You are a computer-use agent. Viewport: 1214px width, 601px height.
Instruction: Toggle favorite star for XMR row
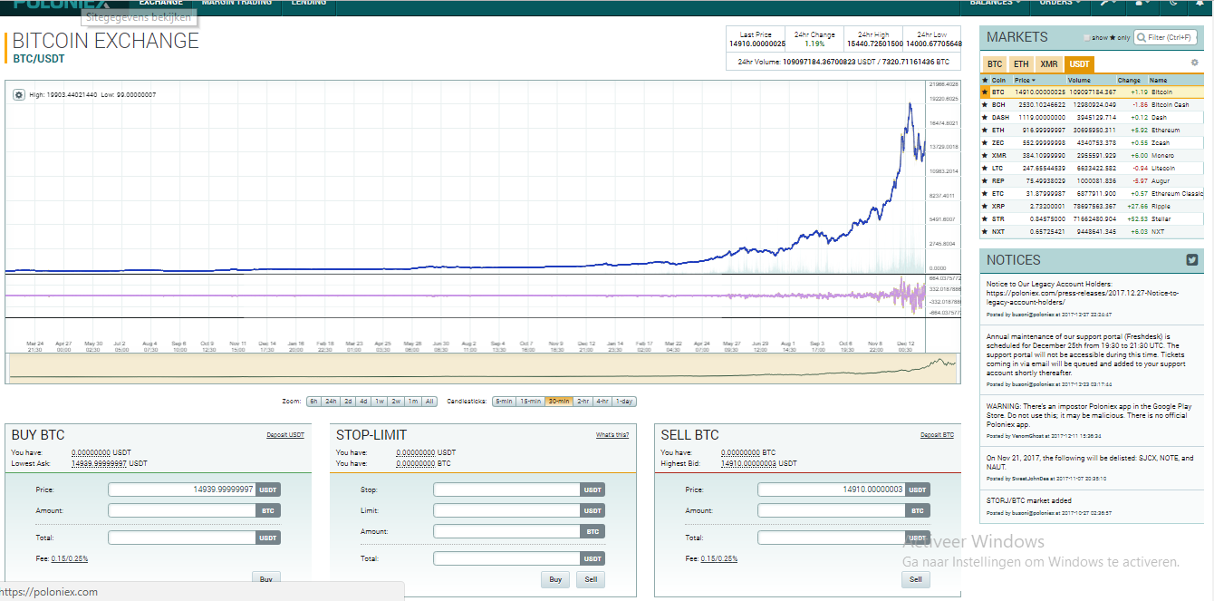point(986,155)
